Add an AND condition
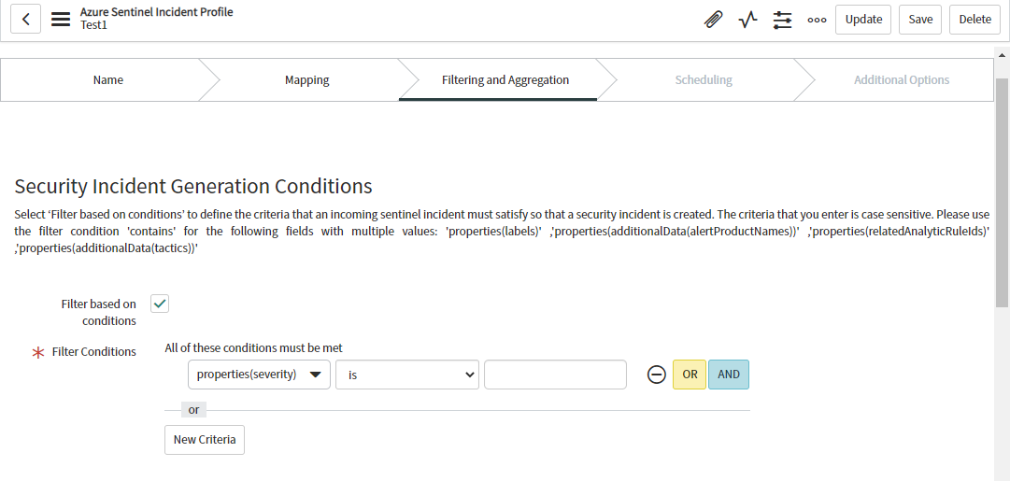 (729, 375)
